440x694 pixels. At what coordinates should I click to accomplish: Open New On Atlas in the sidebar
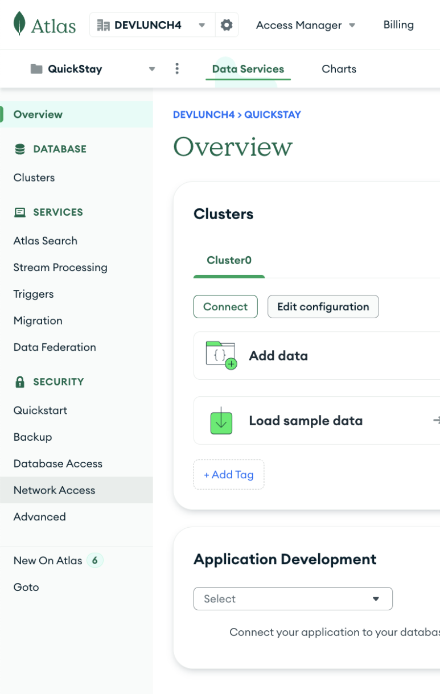[x=76, y=561]
